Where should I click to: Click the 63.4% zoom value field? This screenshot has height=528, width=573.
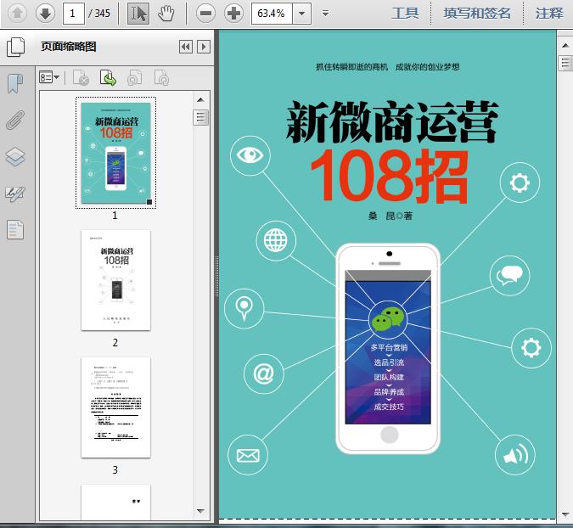[272, 14]
